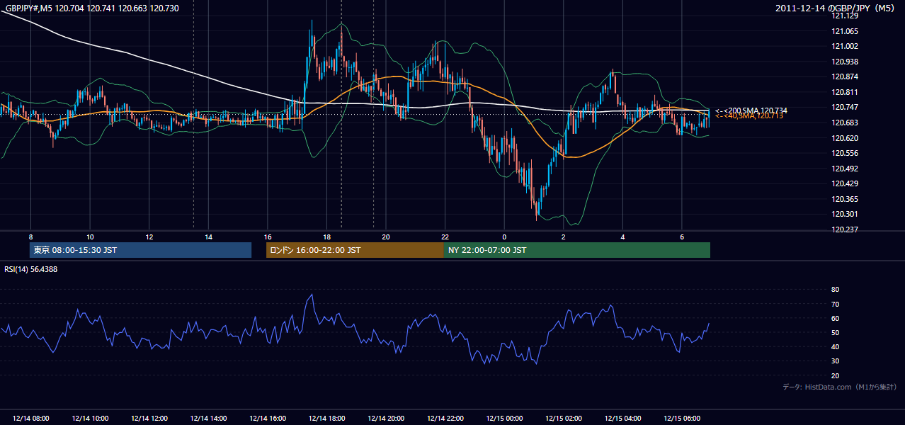The image size is (905, 425).
Task: Click the HistData.com data source credit
Action: coord(840,387)
